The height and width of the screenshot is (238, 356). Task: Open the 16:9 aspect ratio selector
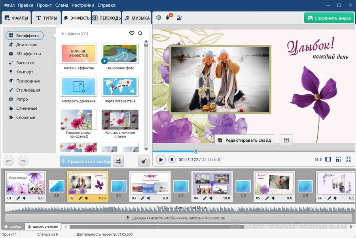pyautogui.click(x=318, y=160)
